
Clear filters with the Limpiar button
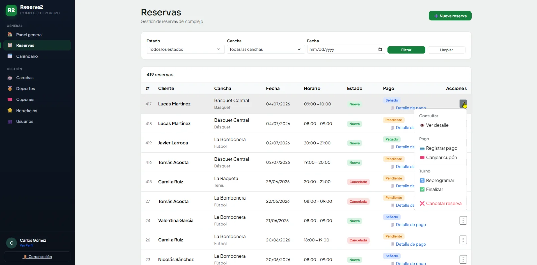point(446,50)
